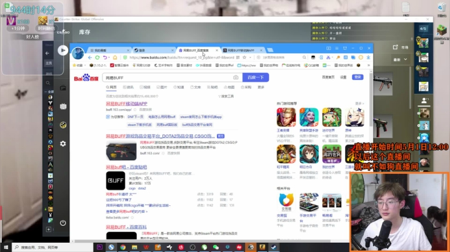Click the new tab button in browser
450x252 pixels.
270,51
